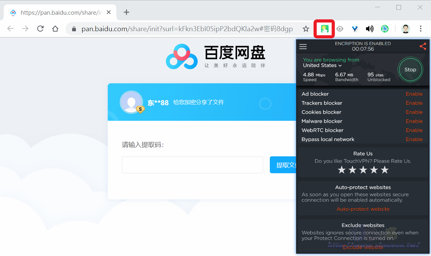431x256 pixels.
Task: Click the 6.67 MB Bandwidth stat
Action: click(347, 77)
